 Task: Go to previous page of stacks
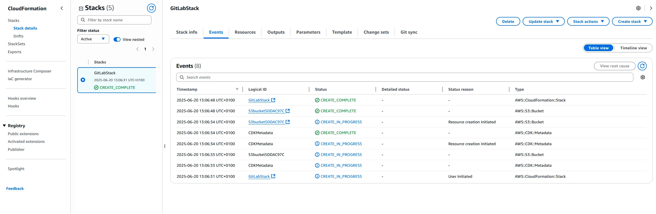[138, 49]
